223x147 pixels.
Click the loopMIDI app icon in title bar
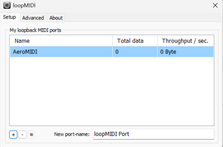click(7, 5)
